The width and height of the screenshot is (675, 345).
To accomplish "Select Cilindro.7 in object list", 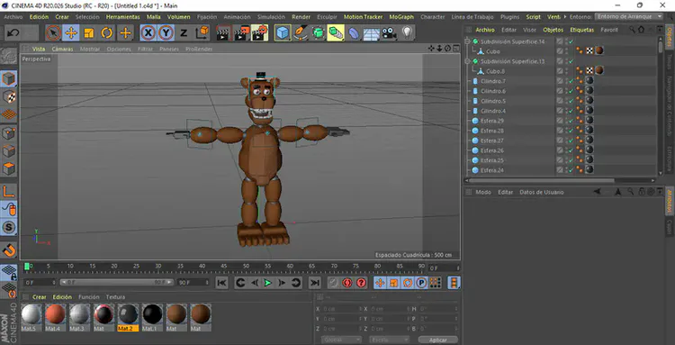I will (x=493, y=81).
